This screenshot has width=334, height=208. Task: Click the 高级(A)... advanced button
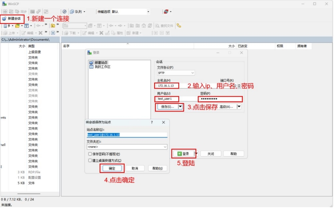click(x=227, y=107)
